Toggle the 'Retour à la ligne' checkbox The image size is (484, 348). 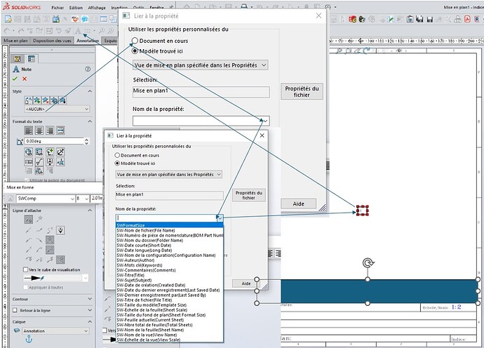click(x=16, y=309)
